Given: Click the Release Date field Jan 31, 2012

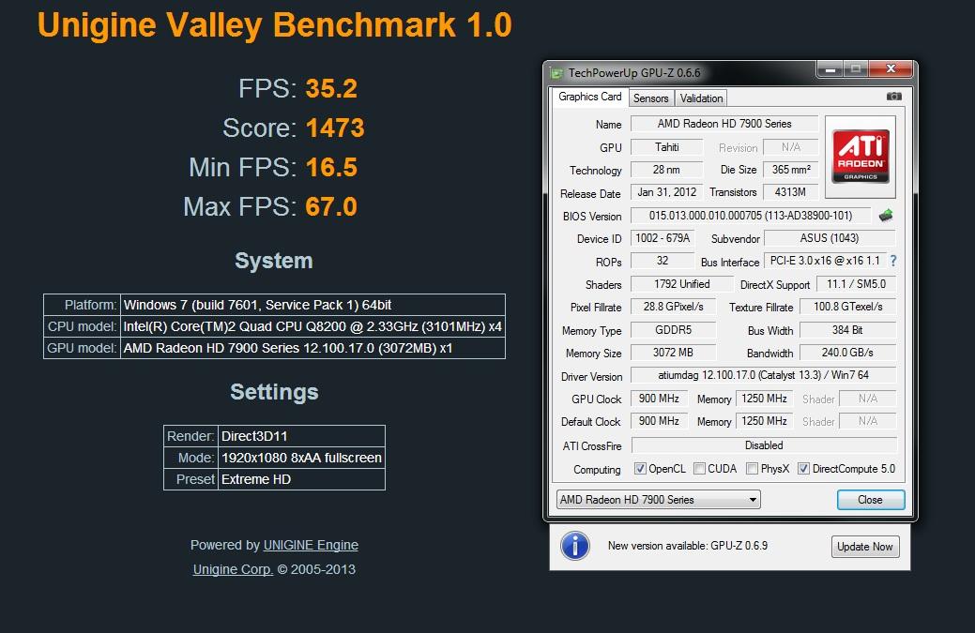Looking at the screenshot, I should tap(666, 192).
